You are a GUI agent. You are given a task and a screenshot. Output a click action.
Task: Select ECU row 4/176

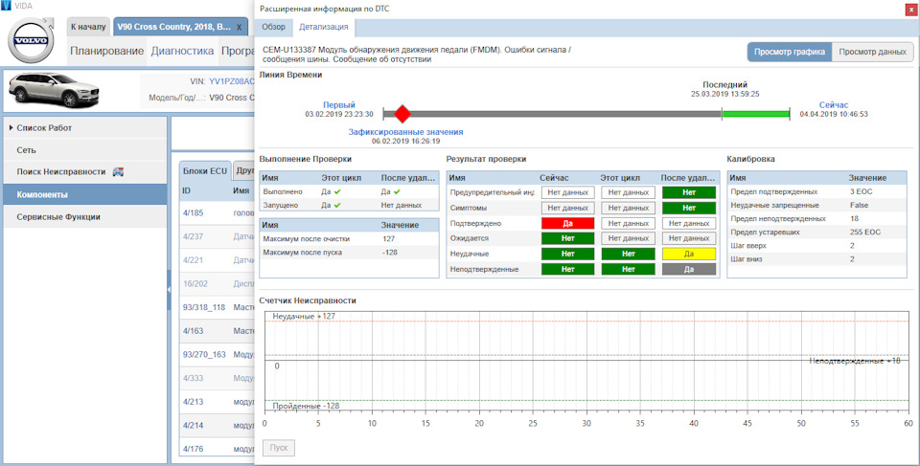point(218,449)
